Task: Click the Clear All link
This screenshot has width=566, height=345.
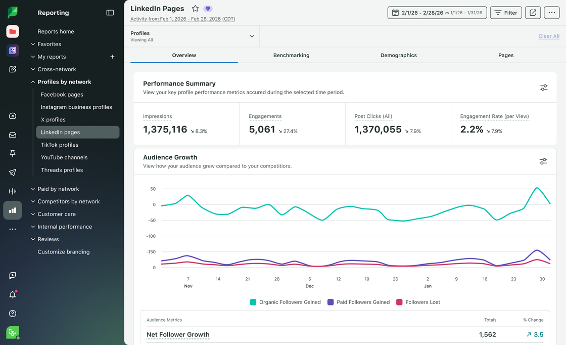Action: coord(549,36)
